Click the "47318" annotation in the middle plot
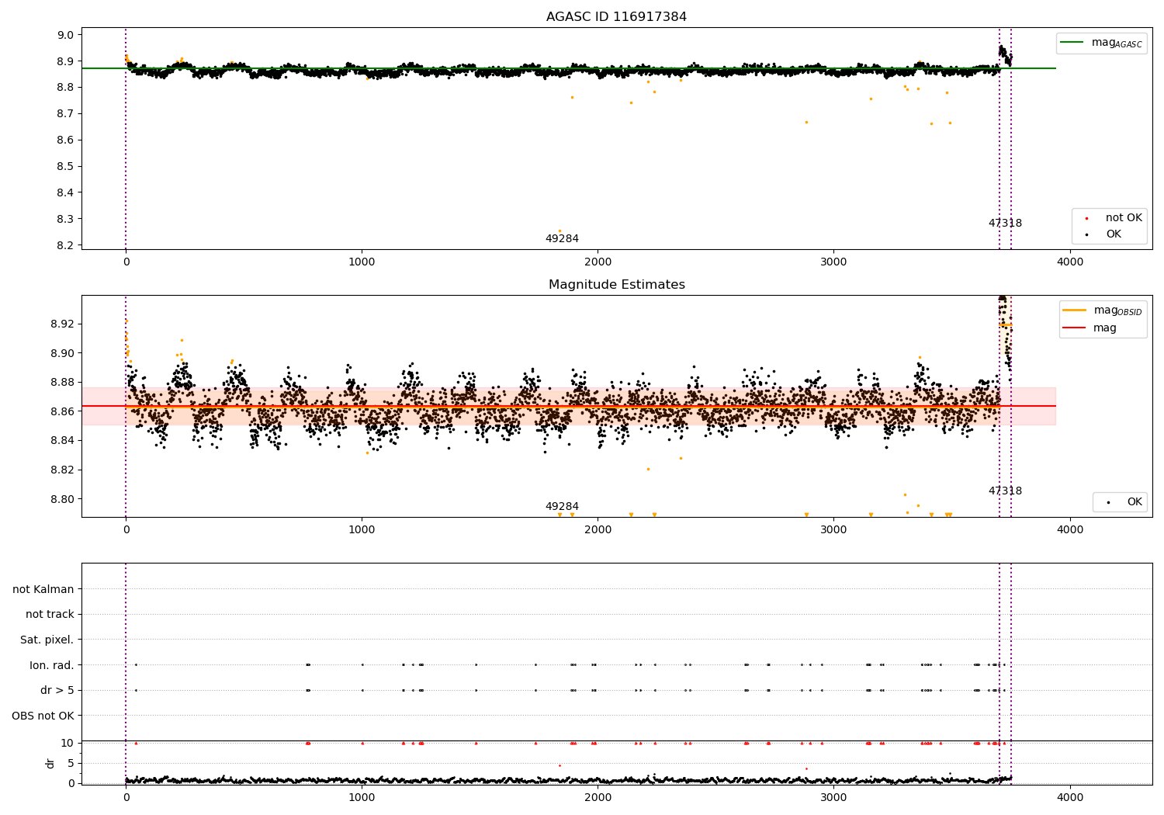Screen dimensions: 1164x815 1005,491
